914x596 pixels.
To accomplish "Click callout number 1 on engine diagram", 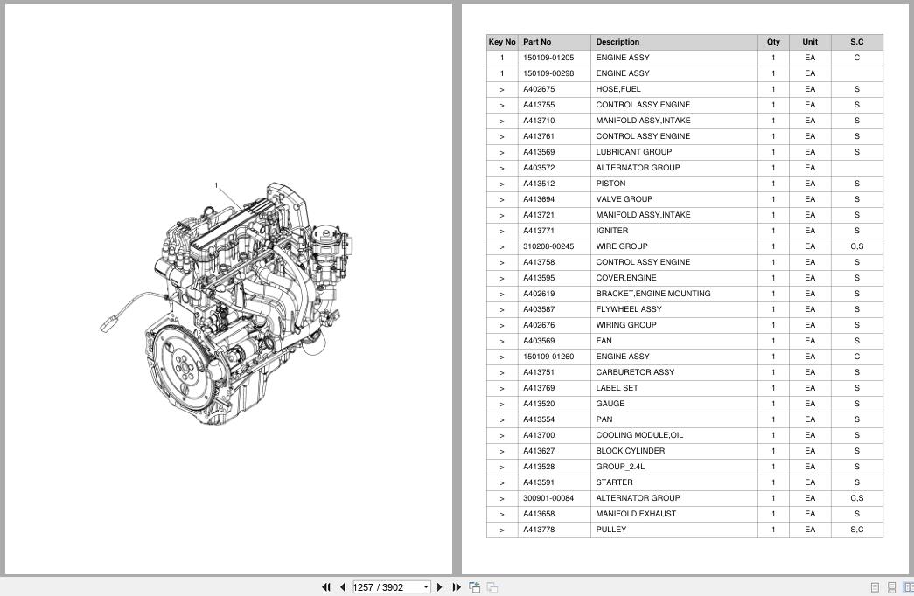I will [216, 186].
